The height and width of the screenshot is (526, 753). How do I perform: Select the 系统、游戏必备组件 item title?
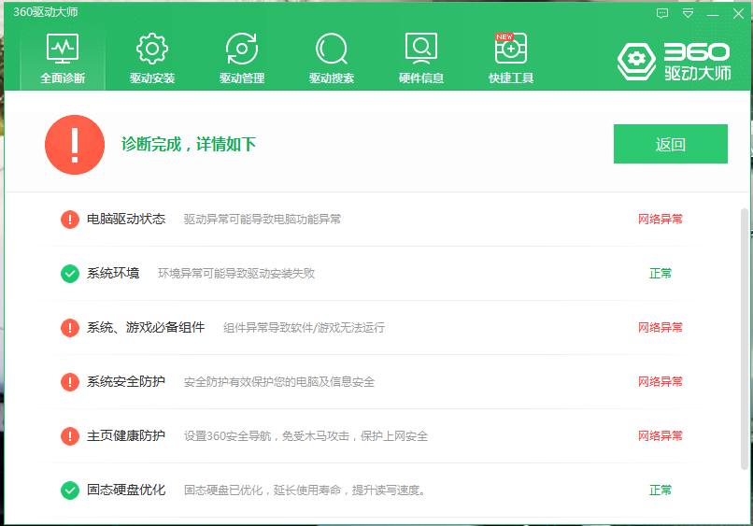click(x=146, y=328)
